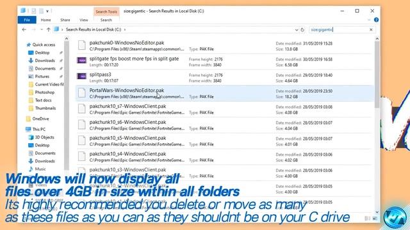Viewport: 410px width, 230px height.
Task: Click the title bar File Explorer icon
Action: pos(23,11)
